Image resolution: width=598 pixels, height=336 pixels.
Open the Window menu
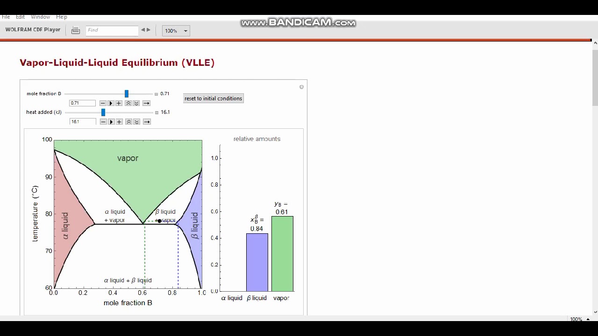click(40, 17)
